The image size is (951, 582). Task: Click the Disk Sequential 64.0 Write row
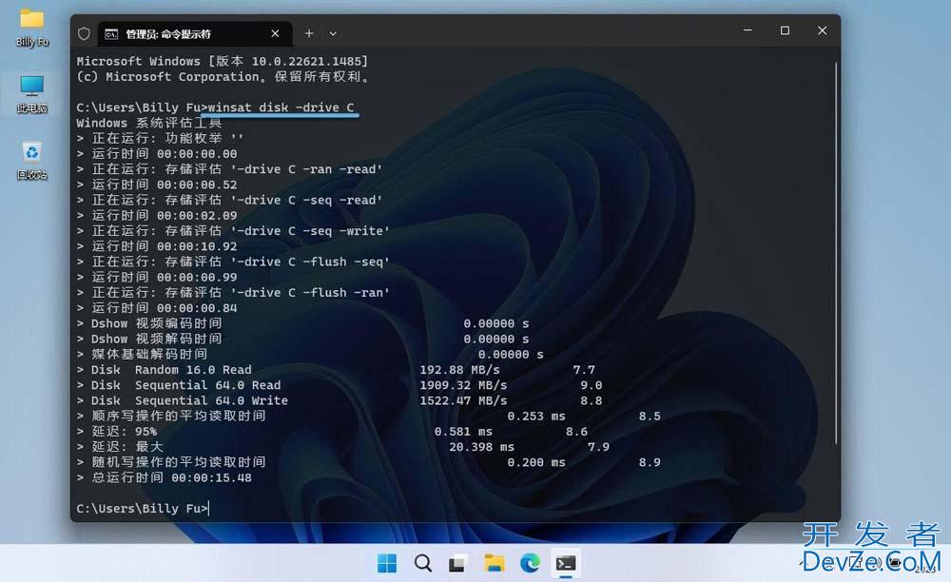pos(340,400)
